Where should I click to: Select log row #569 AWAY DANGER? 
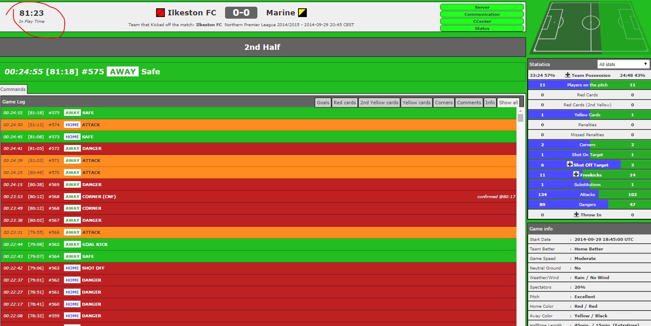[x=258, y=184]
